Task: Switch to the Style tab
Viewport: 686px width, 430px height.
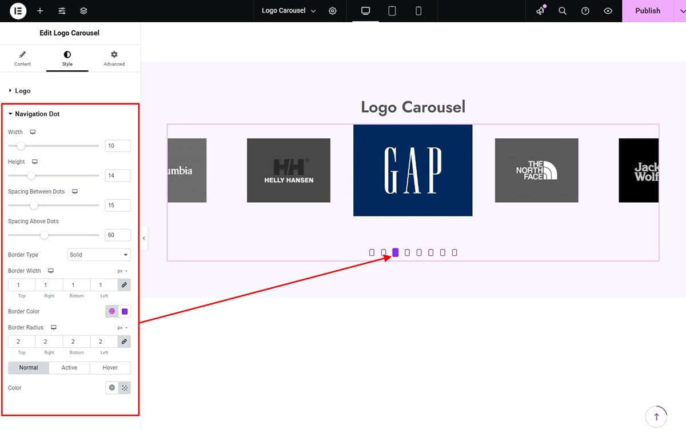Action: point(67,58)
